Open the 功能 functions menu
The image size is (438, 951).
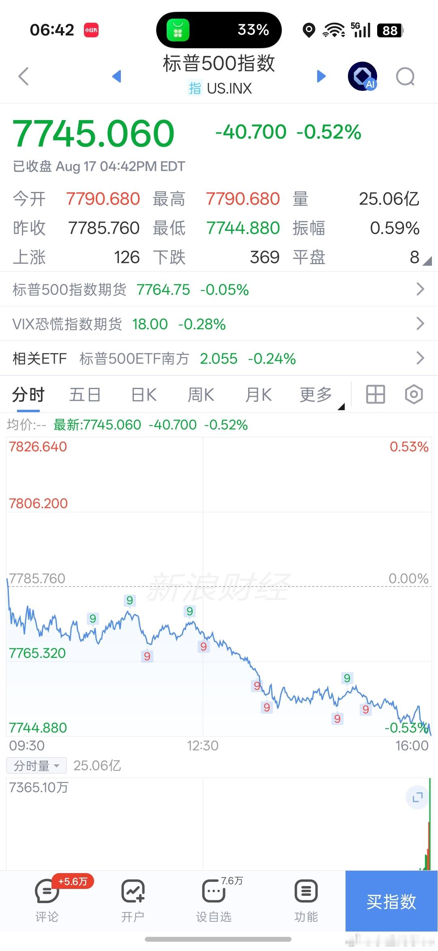pyautogui.click(x=306, y=899)
